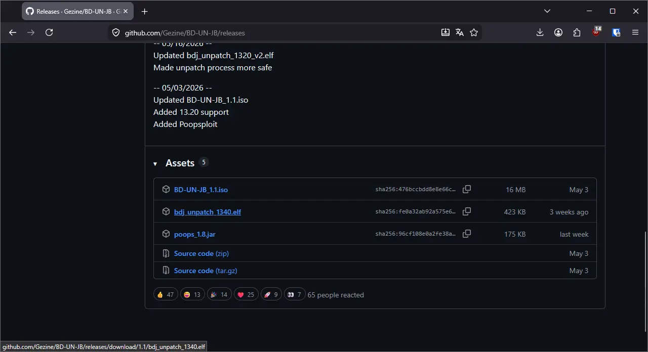Copy sha256 of poops_1.8.jar
648x352 pixels.
pyautogui.click(x=467, y=234)
